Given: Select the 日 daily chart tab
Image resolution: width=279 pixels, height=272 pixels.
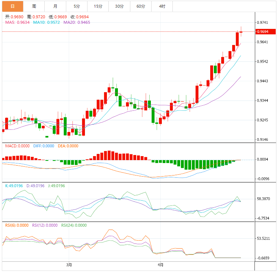Looking at the screenshot, I should click(13, 6).
